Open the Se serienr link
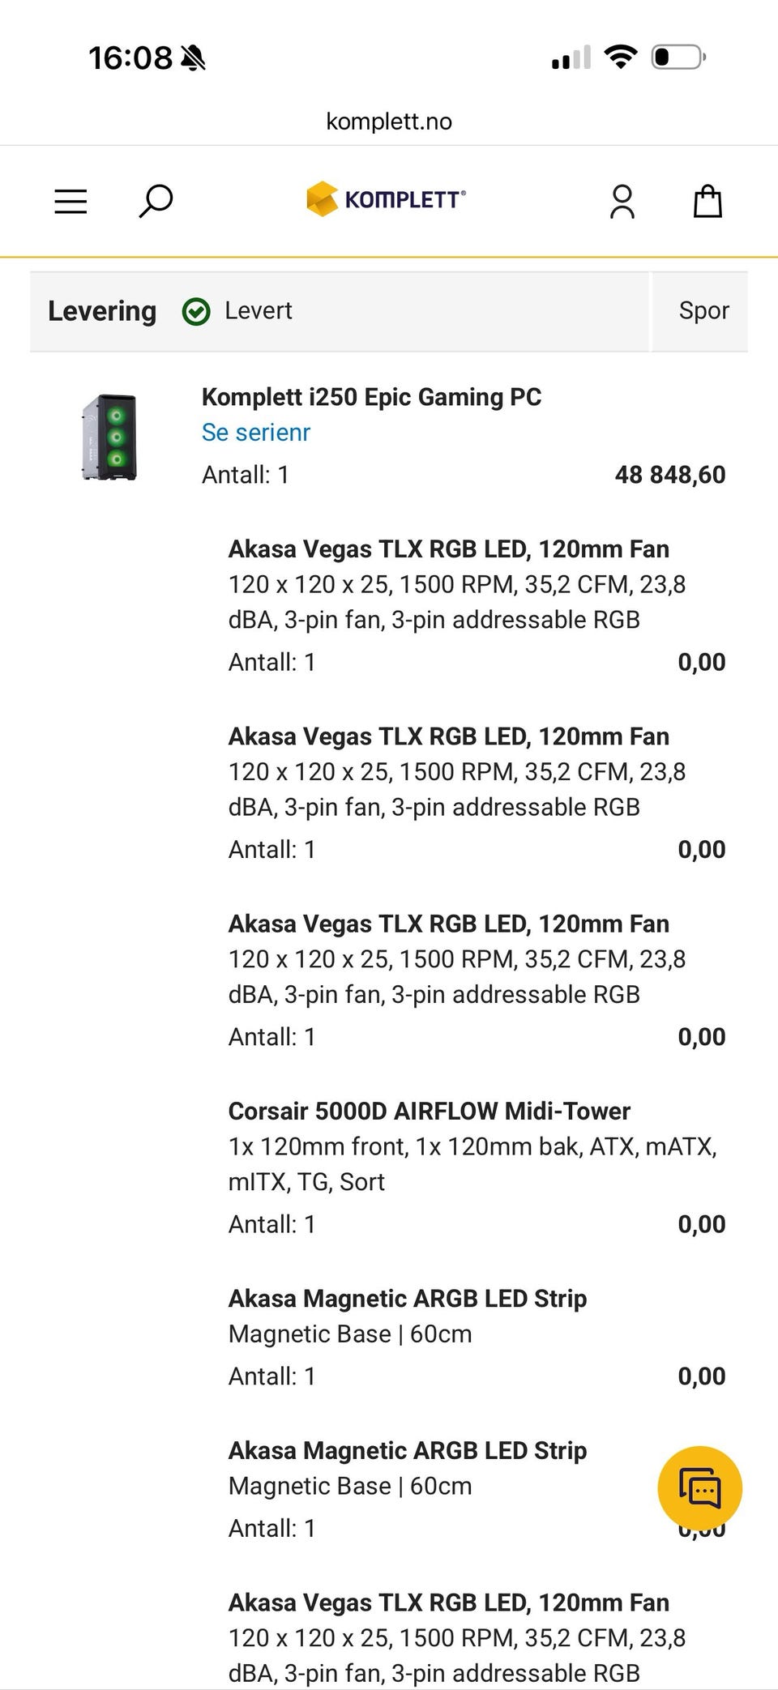Screen dimensions: 778x1690 (256, 433)
